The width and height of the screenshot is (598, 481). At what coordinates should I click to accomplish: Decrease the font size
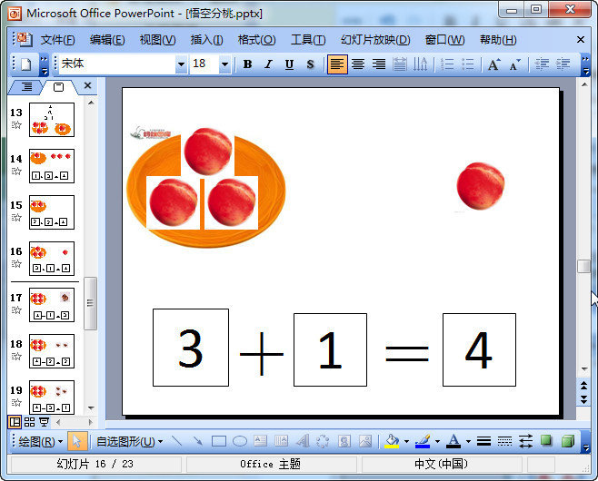point(515,64)
